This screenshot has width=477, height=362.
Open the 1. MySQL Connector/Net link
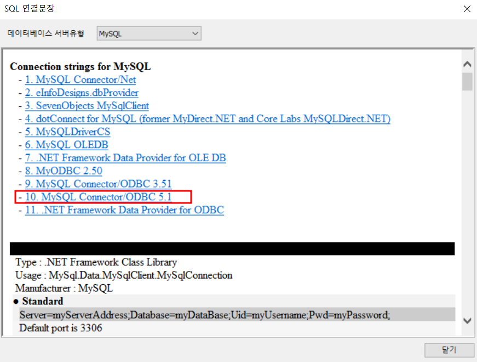click(x=81, y=80)
